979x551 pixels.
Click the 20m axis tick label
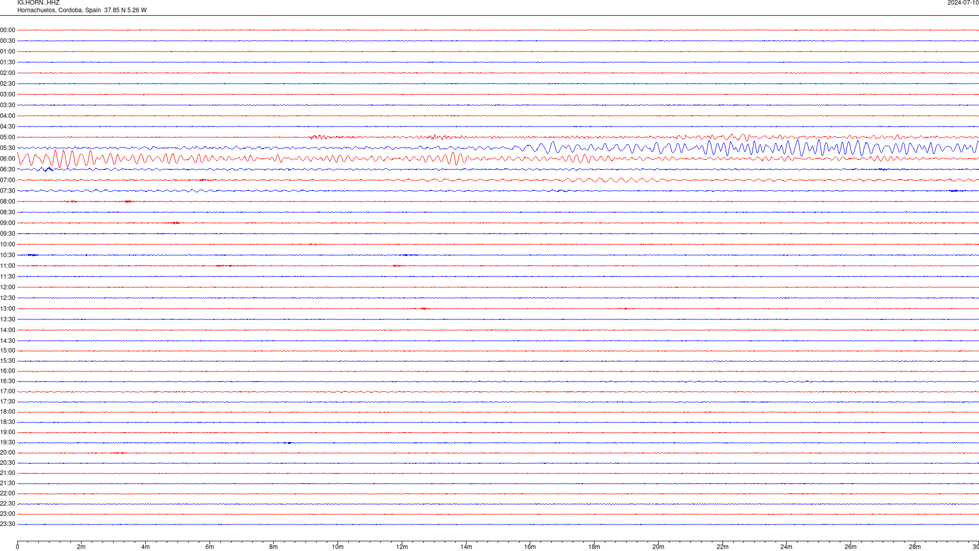pyautogui.click(x=658, y=547)
